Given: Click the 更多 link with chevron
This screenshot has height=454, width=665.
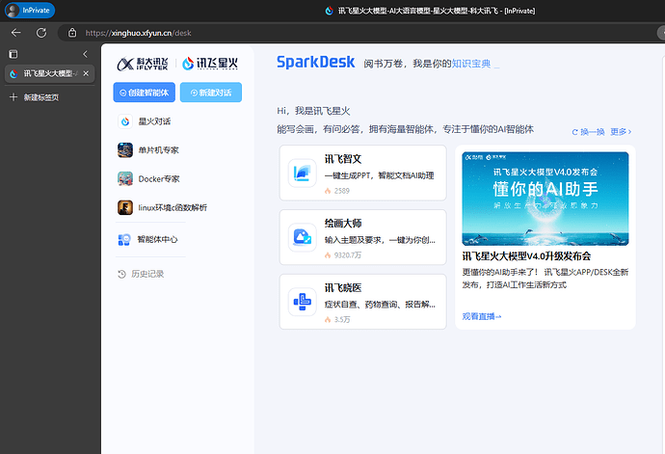Looking at the screenshot, I should [x=621, y=132].
